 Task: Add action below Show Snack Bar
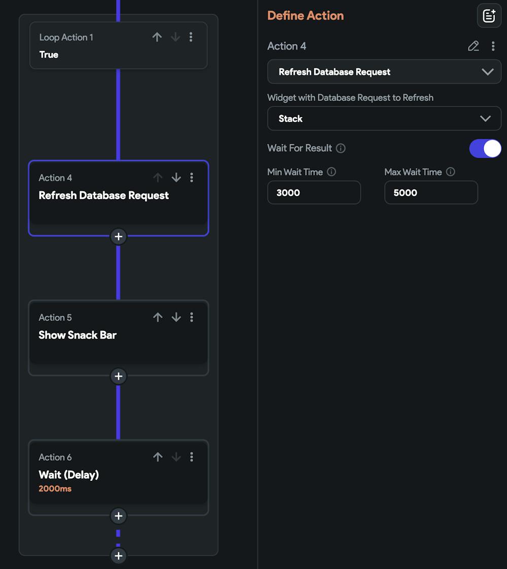click(118, 376)
